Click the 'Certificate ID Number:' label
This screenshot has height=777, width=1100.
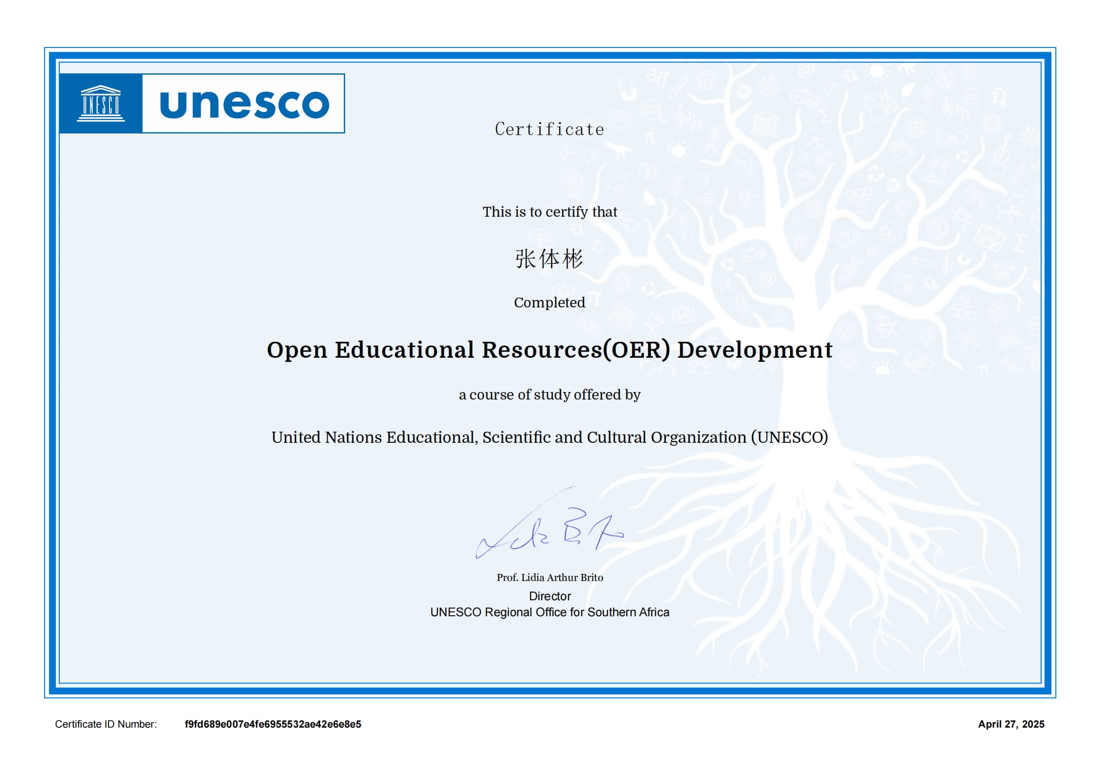tap(106, 724)
